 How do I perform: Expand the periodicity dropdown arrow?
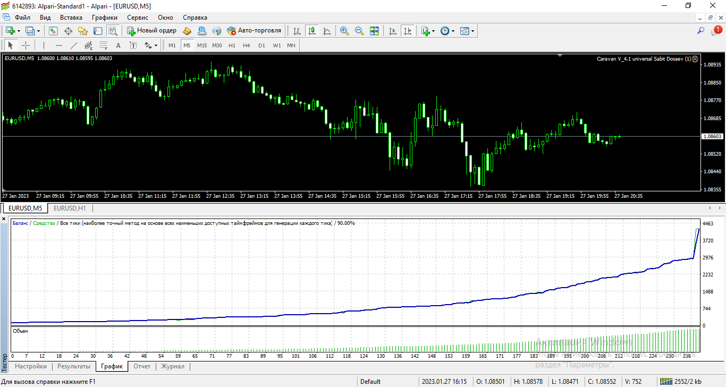[x=453, y=31]
